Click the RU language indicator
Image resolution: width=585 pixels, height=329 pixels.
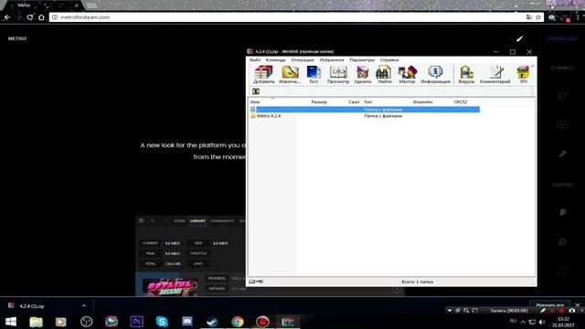[x=513, y=321]
